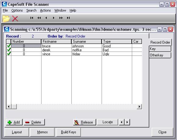177x140 pixels.
Task: Toggle the green checkmark on bruce's row
Action: click(9, 46)
